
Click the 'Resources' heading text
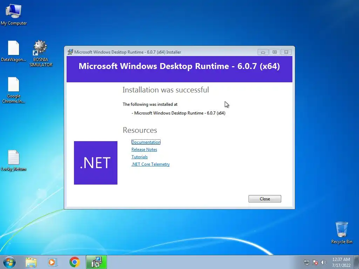coord(140,130)
